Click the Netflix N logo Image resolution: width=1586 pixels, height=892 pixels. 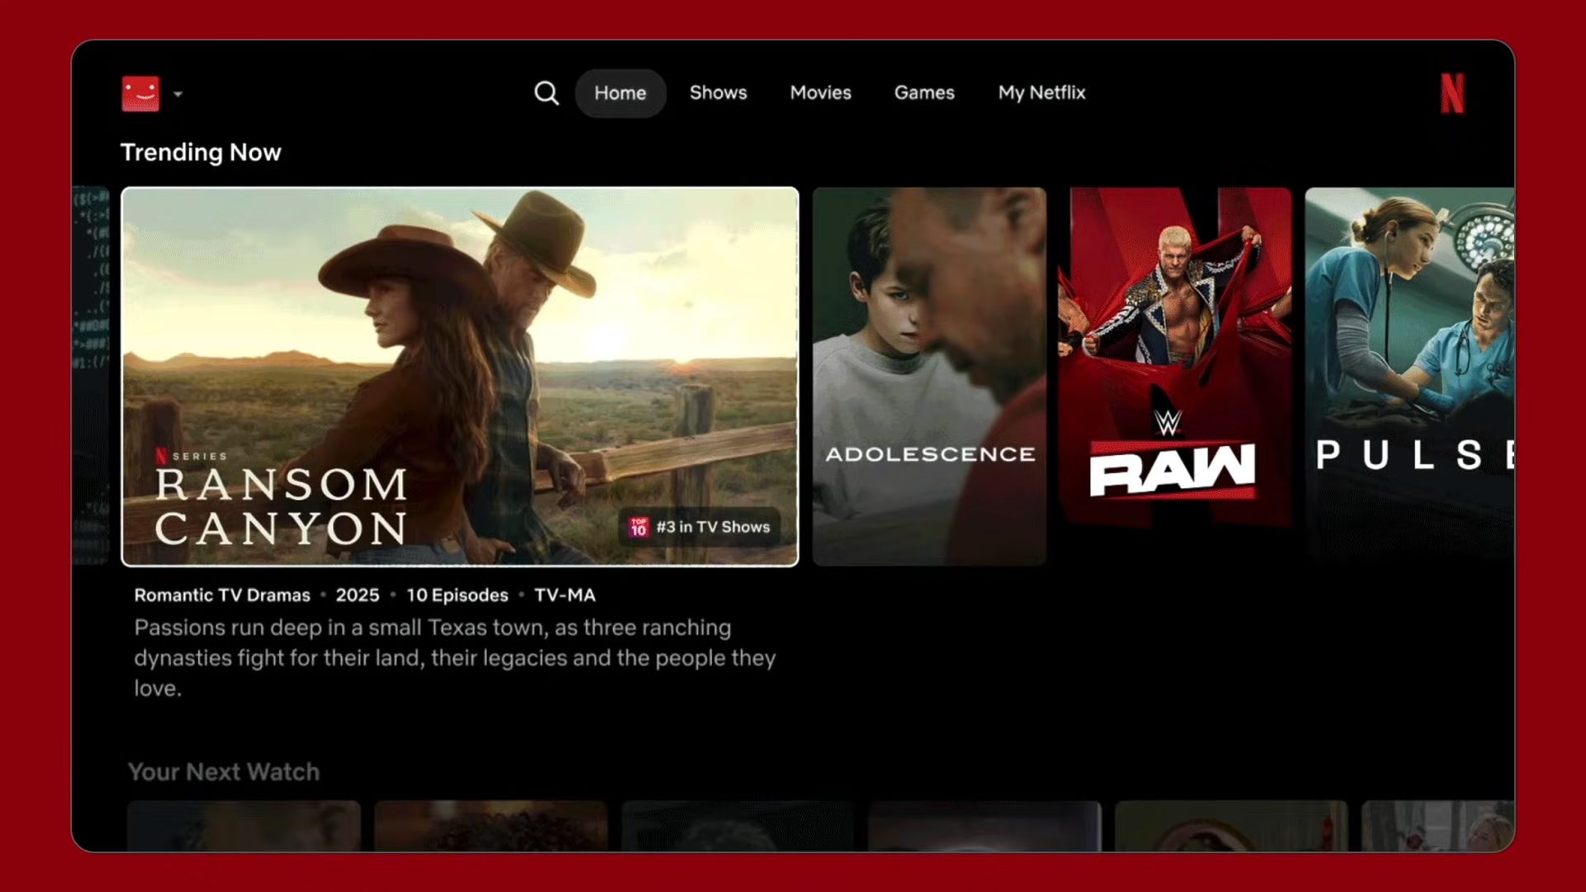[1452, 93]
